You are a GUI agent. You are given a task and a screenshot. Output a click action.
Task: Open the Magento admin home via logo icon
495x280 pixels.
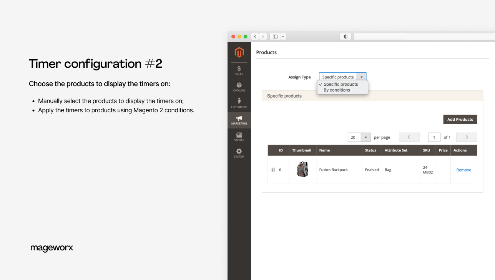click(239, 53)
